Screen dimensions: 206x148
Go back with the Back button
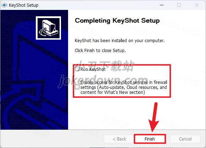point(119,139)
